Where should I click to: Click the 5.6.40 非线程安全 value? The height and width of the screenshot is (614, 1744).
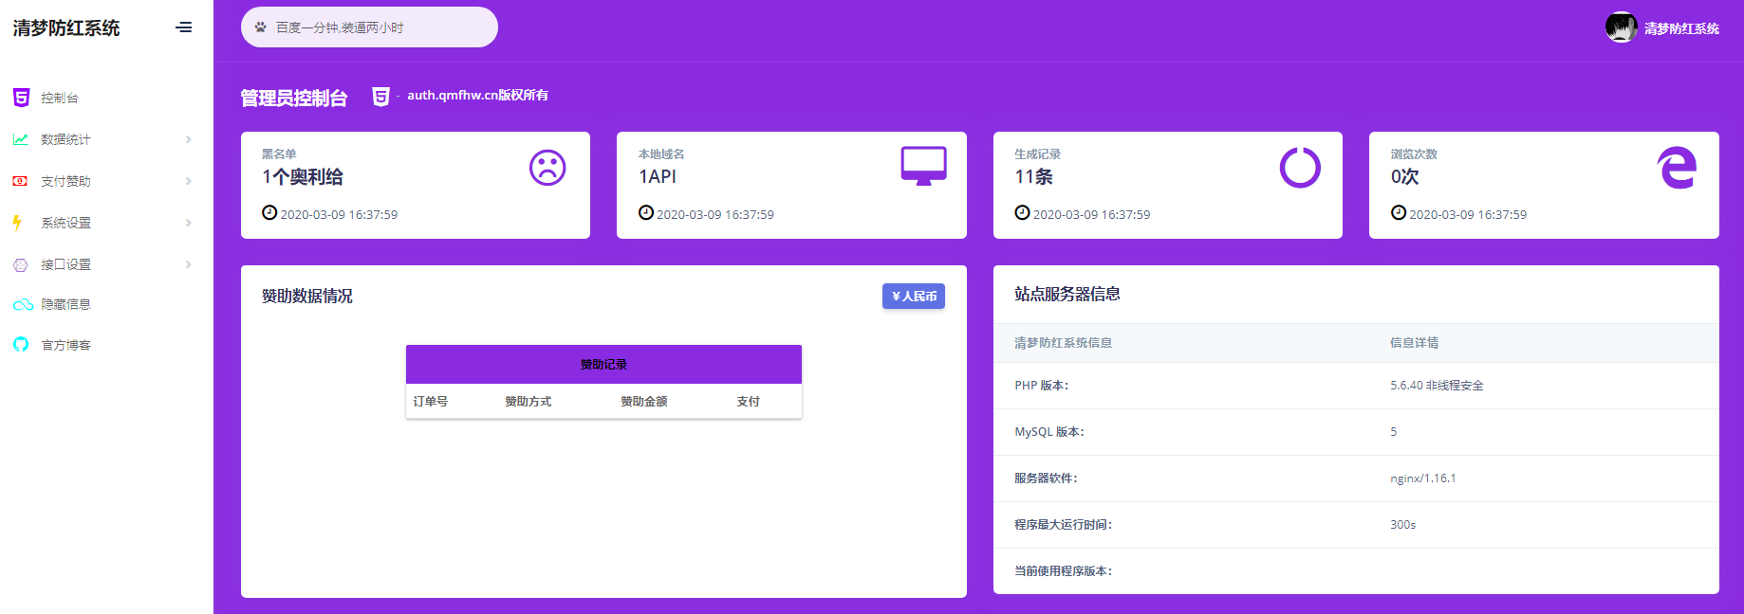[1437, 386]
